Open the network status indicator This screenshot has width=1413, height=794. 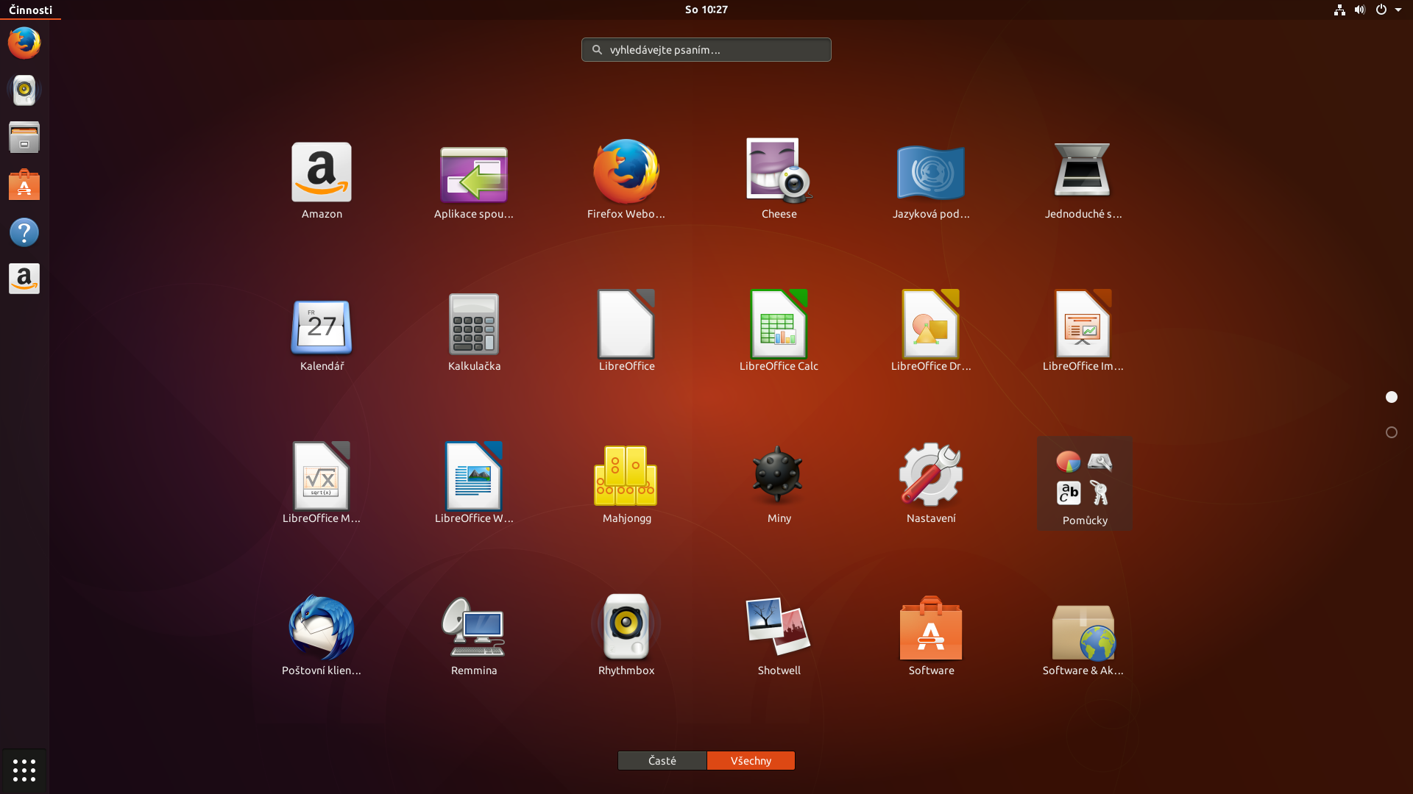click(1339, 10)
